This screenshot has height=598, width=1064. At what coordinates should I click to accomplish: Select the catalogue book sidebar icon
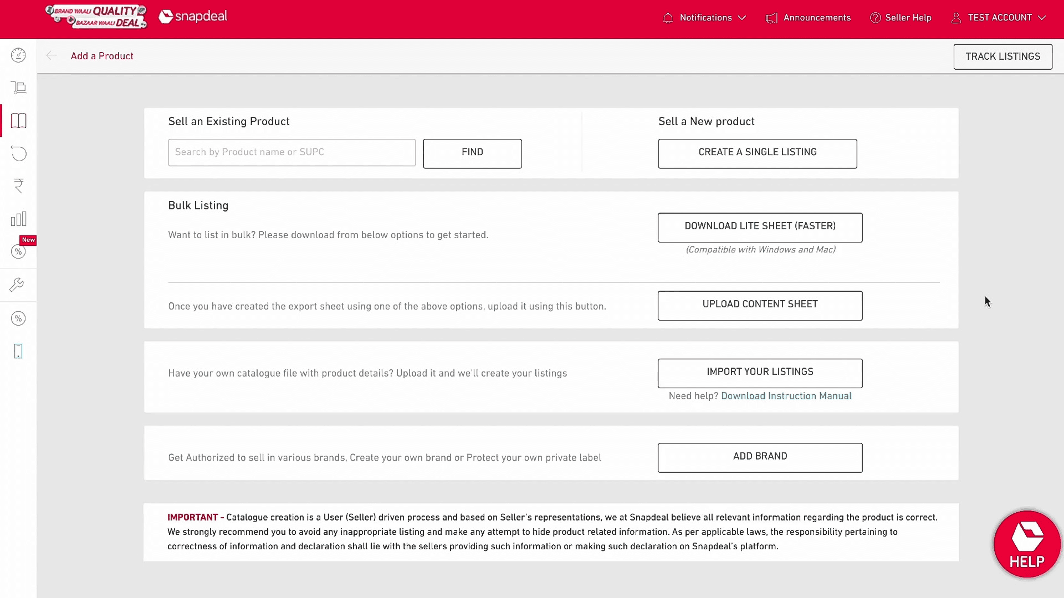tap(18, 121)
